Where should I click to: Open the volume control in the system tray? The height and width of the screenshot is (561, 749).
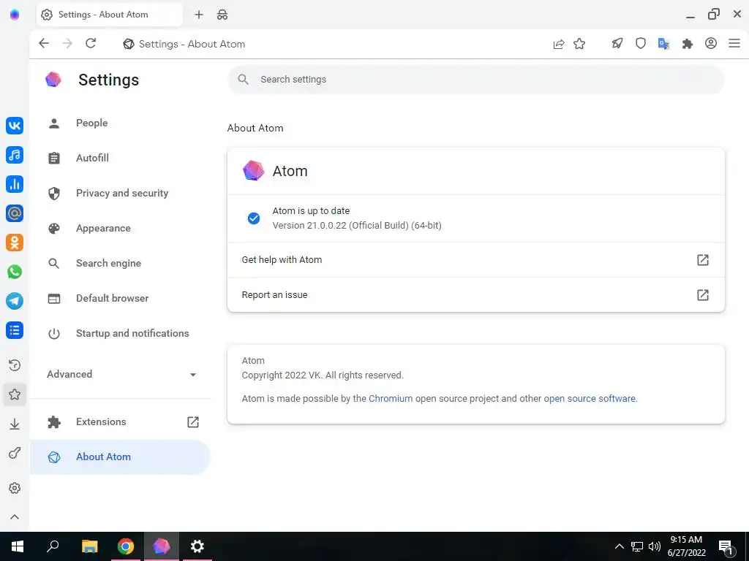pos(655,546)
